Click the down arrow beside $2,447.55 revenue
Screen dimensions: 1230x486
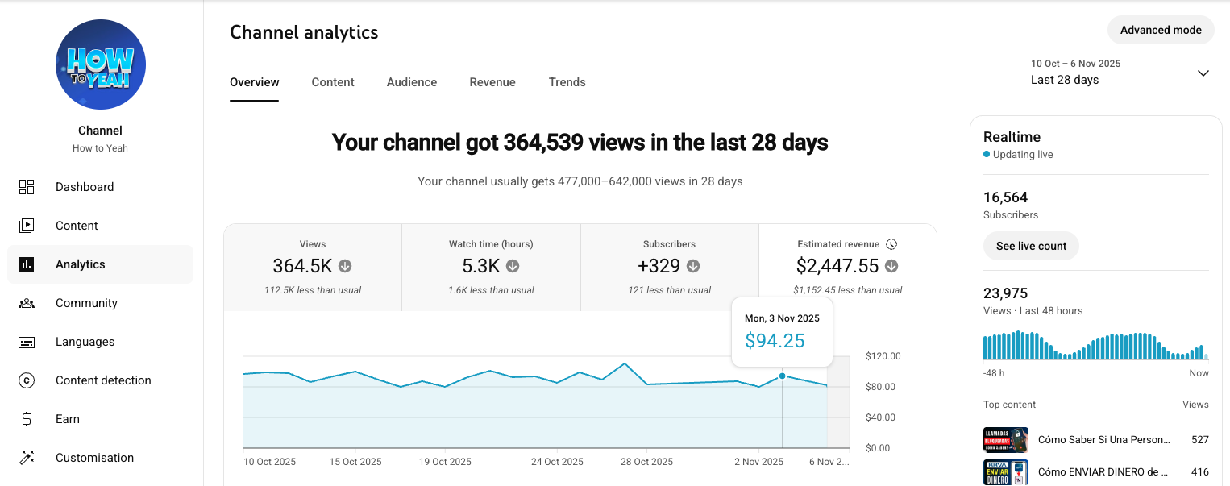tap(891, 266)
